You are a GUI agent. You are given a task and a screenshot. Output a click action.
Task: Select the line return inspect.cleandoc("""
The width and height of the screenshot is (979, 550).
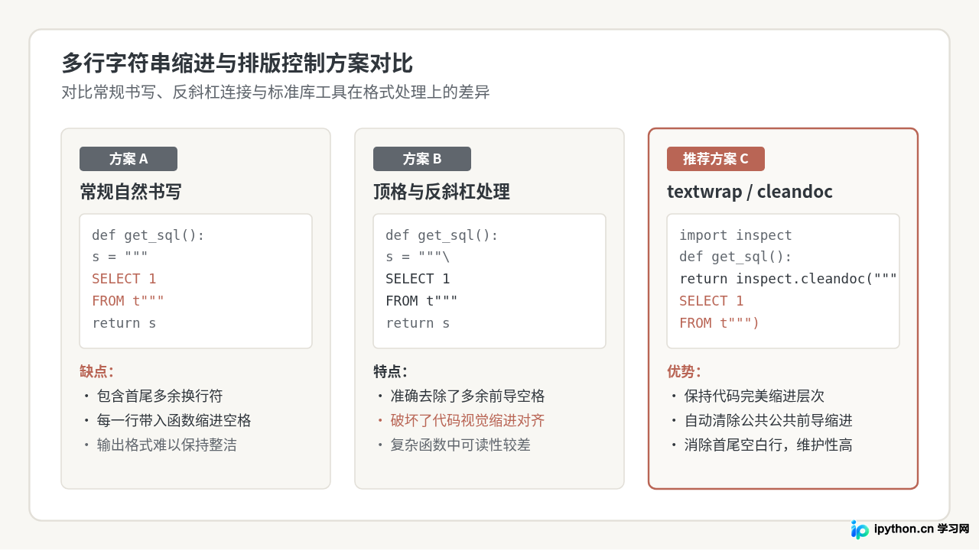[x=788, y=279]
